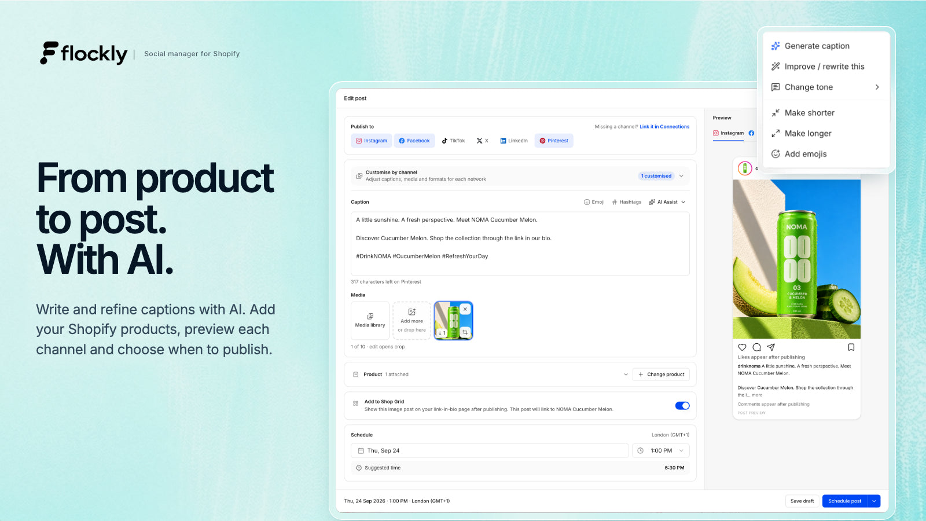Open the 1:00 PM time dropdown
This screenshot has height=521, width=926.
[661, 450]
